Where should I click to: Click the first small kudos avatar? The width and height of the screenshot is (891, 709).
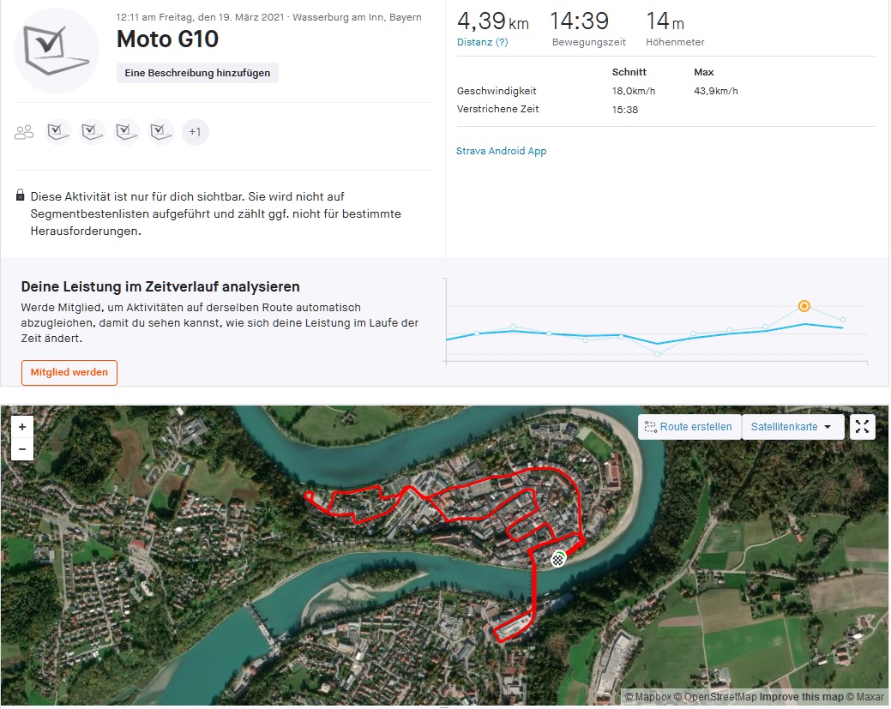tap(58, 131)
